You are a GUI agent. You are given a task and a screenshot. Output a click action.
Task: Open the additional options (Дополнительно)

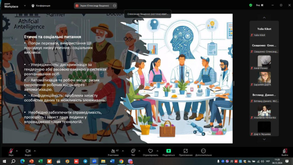click(x=204, y=151)
